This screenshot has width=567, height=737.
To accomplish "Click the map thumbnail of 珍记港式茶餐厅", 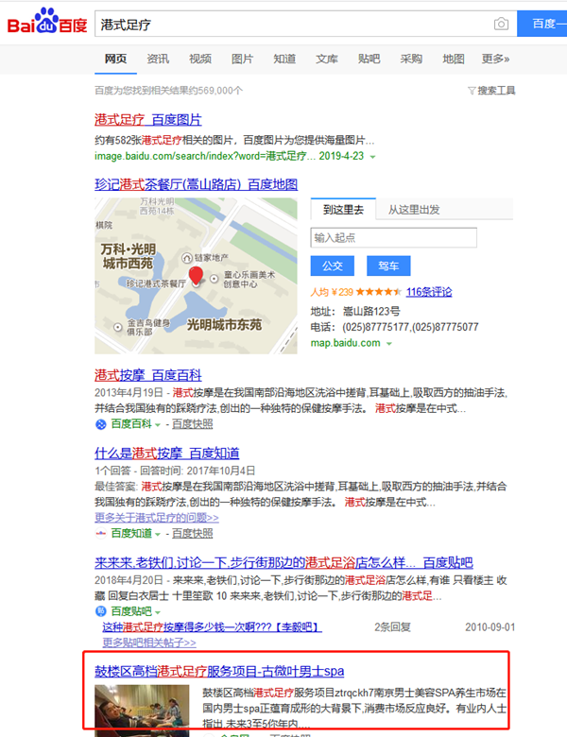I will 196,276.
